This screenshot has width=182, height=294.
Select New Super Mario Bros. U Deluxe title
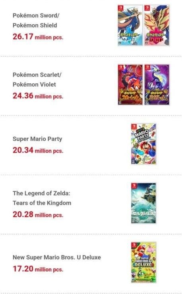point(57,257)
